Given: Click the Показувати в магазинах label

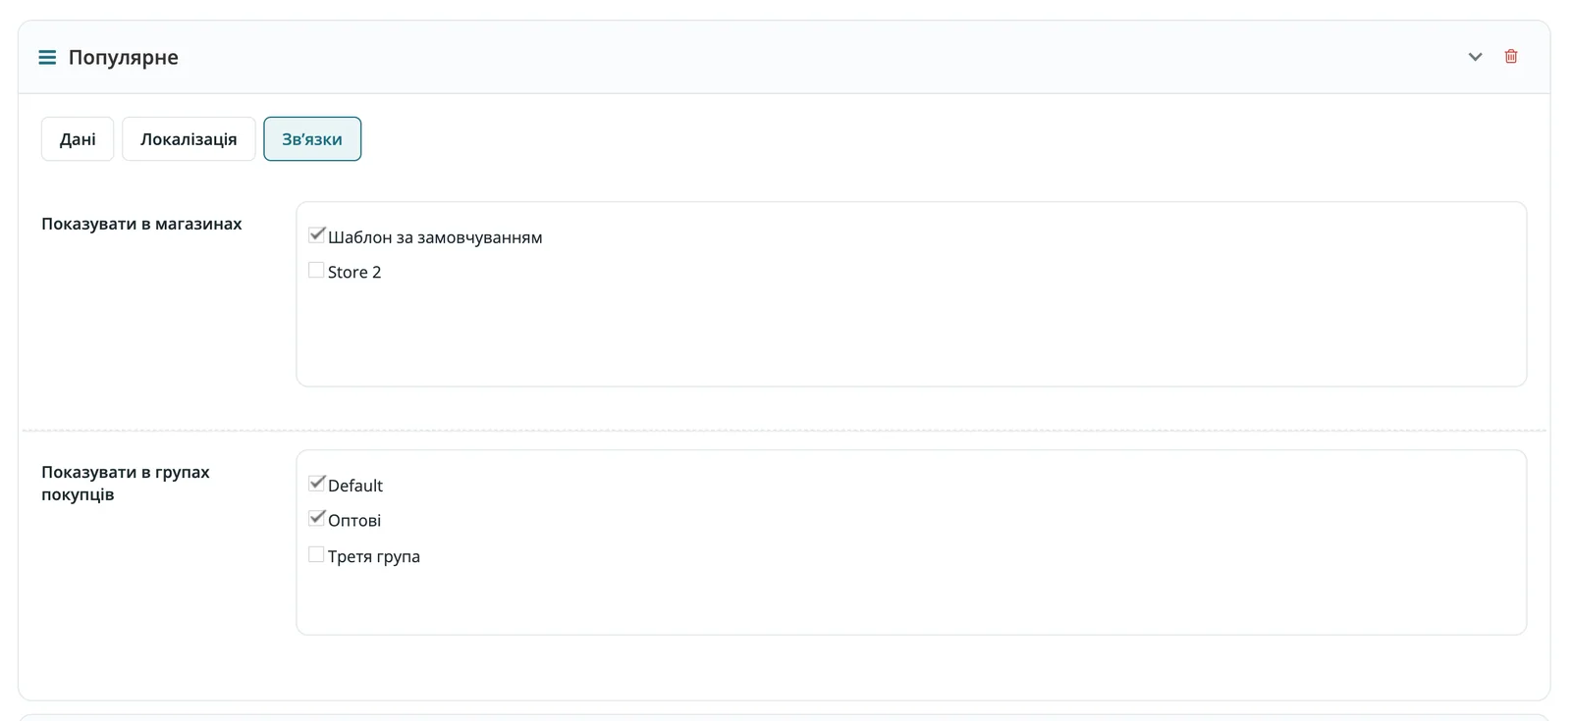Looking at the screenshot, I should click(141, 224).
